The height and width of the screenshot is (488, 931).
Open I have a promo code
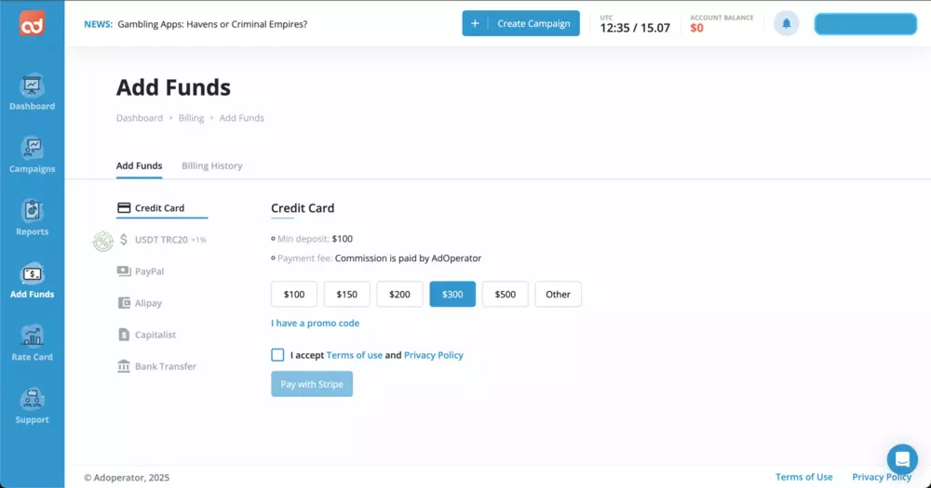[x=316, y=323]
